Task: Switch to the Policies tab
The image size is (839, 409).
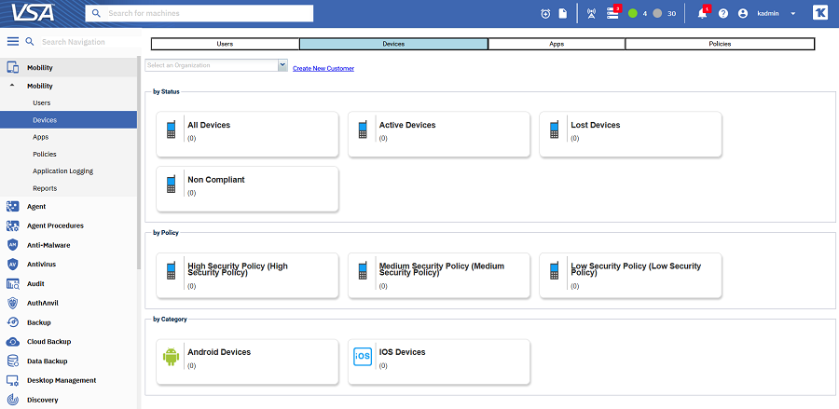Action: coord(720,44)
